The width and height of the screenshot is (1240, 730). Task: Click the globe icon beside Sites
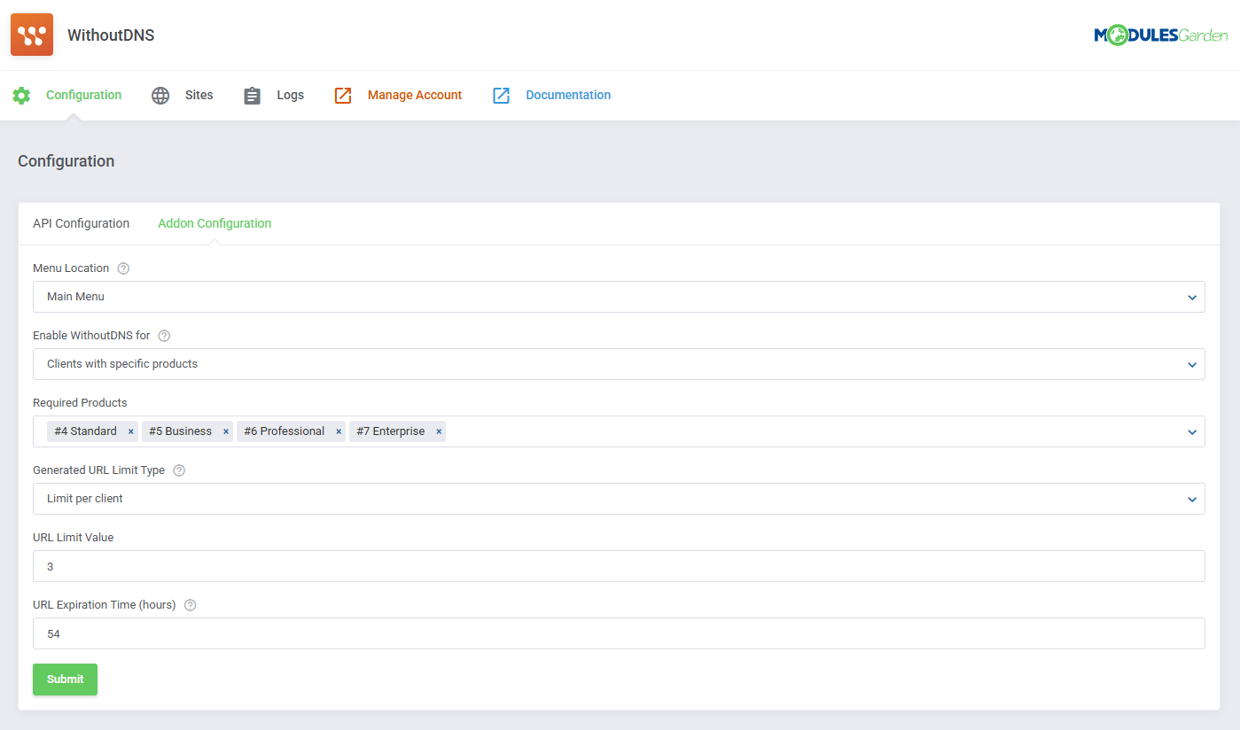click(160, 95)
